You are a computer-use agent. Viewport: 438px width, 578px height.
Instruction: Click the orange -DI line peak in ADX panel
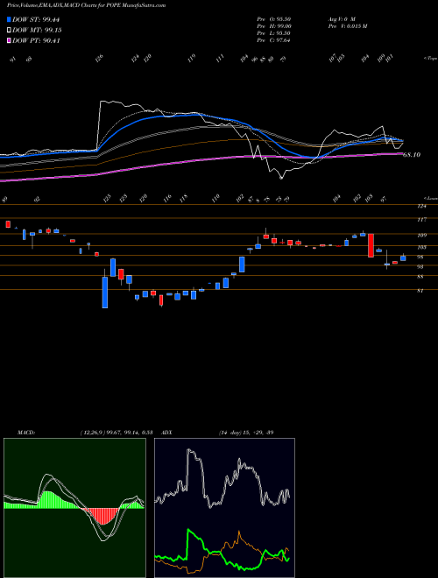(x=239, y=533)
